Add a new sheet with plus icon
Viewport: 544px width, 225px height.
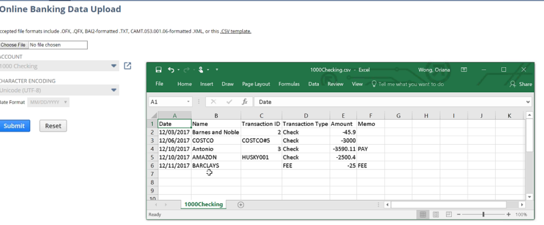point(240,205)
